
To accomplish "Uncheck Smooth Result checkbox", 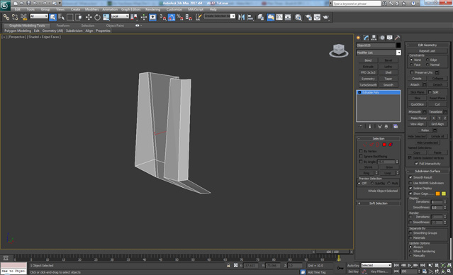I will pos(410,177).
